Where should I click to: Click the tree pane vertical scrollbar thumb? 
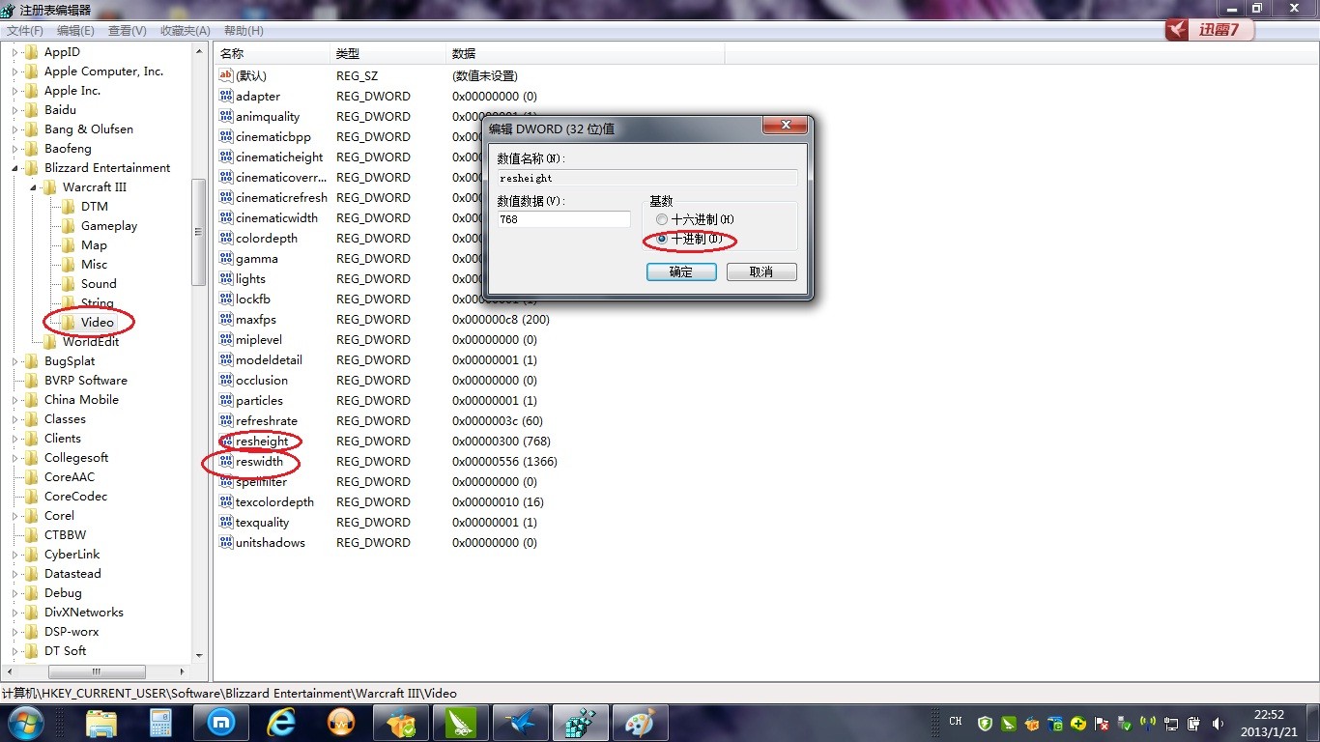pos(199,232)
